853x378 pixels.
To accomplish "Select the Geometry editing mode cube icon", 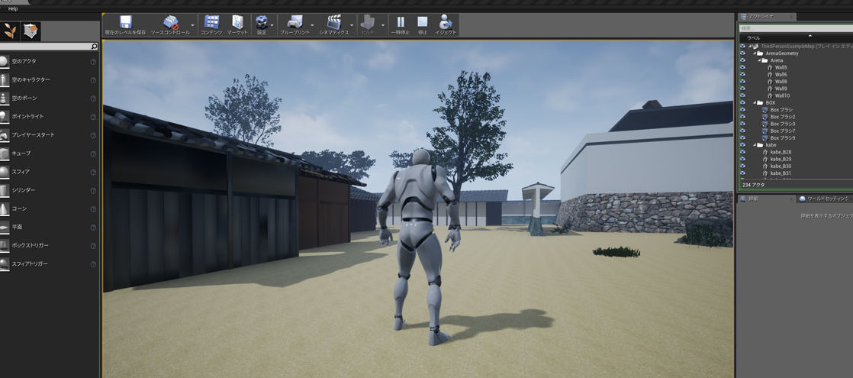I will point(31,31).
